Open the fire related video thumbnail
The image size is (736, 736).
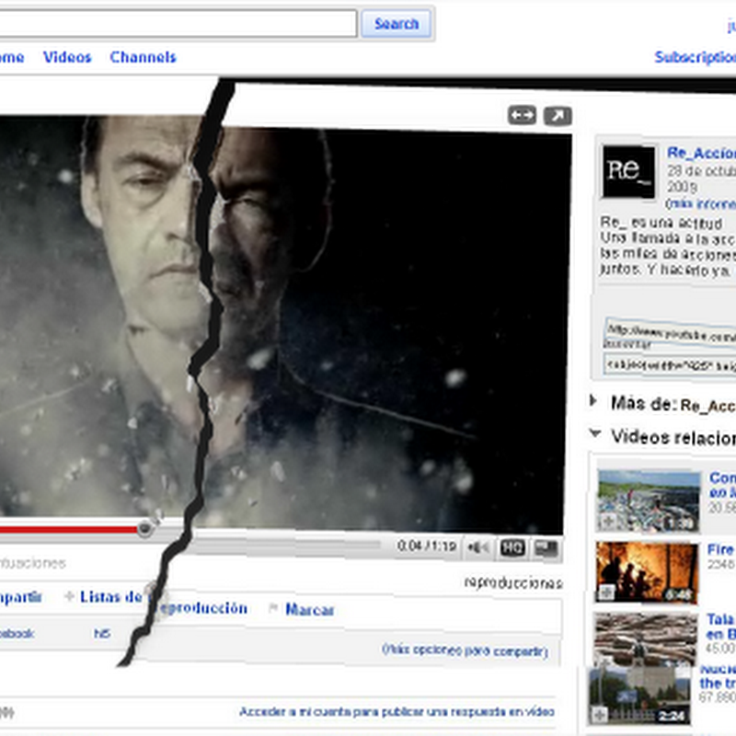pyautogui.click(x=647, y=571)
